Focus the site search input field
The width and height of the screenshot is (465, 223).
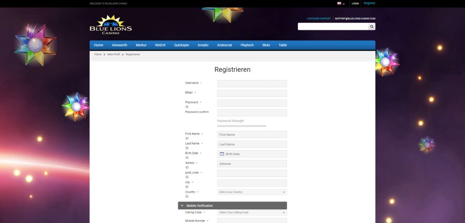333,26
